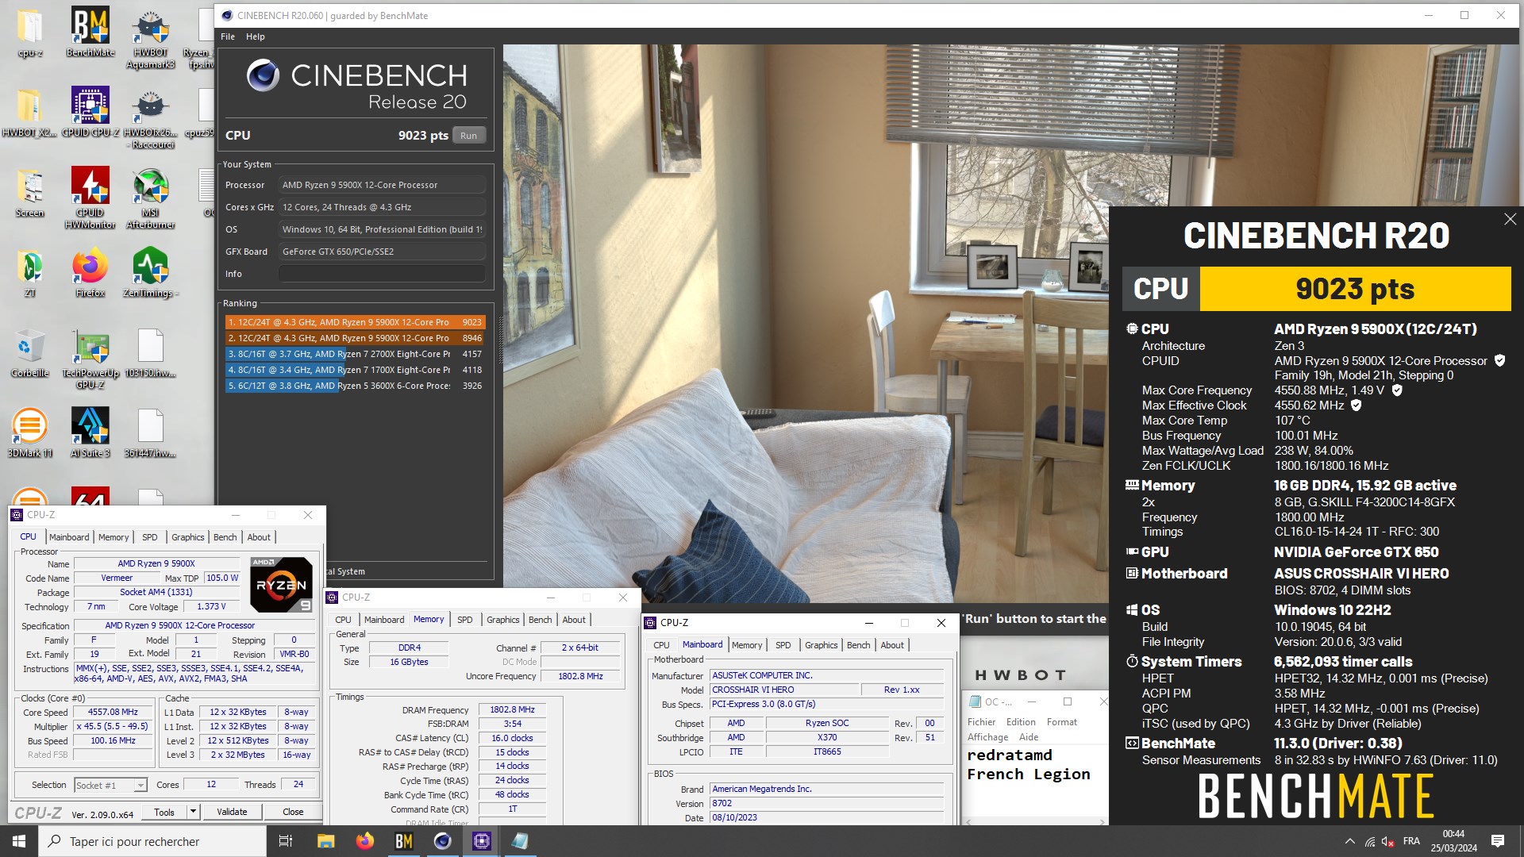
Task: Open the Cinebench File menu
Action: (x=228, y=37)
